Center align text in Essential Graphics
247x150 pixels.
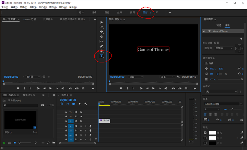click(x=210, y=115)
